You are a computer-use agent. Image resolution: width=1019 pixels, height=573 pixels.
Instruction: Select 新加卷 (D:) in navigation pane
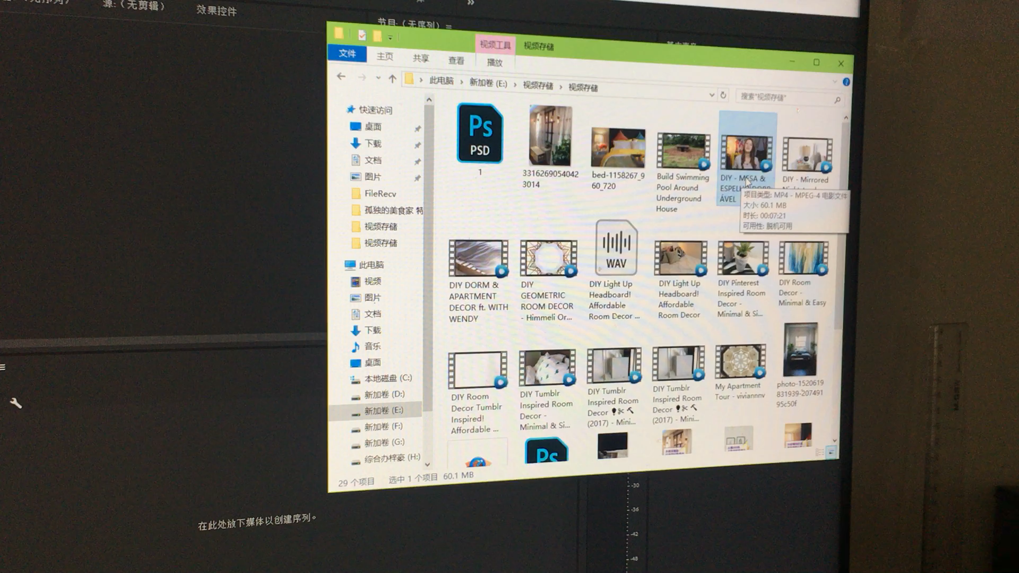point(384,394)
